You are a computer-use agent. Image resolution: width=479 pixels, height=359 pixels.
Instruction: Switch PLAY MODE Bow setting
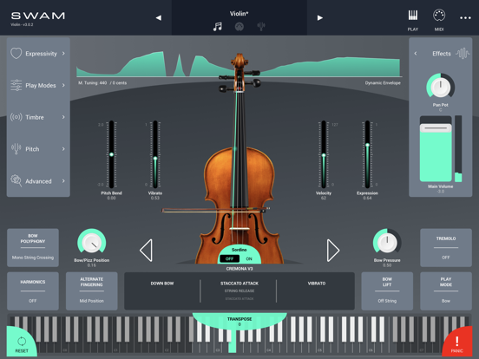click(x=446, y=290)
